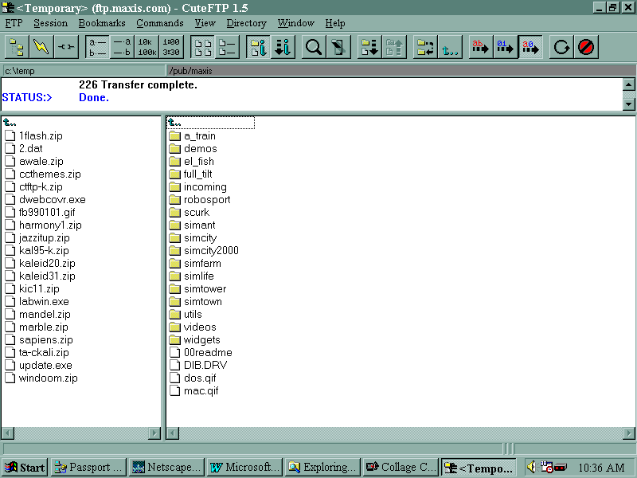Click the lightning bolt quick connect icon
The image size is (637, 478).
pyautogui.click(x=41, y=47)
